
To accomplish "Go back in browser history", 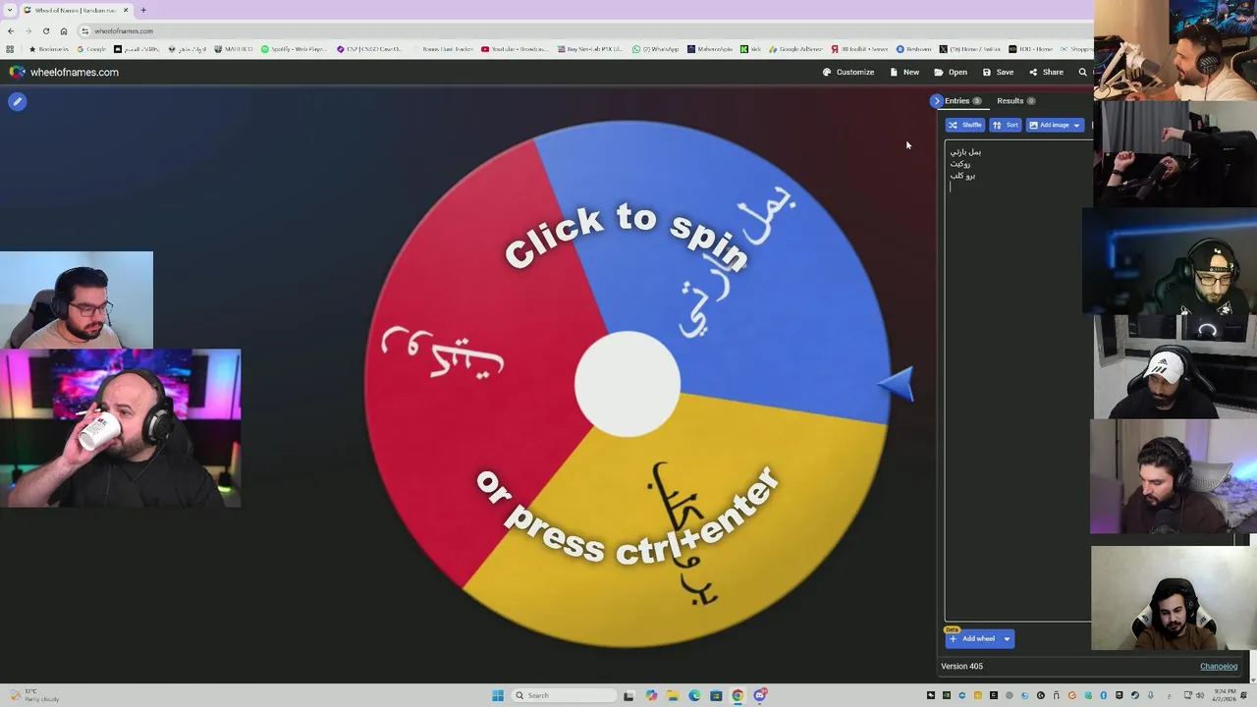I will click(x=11, y=30).
